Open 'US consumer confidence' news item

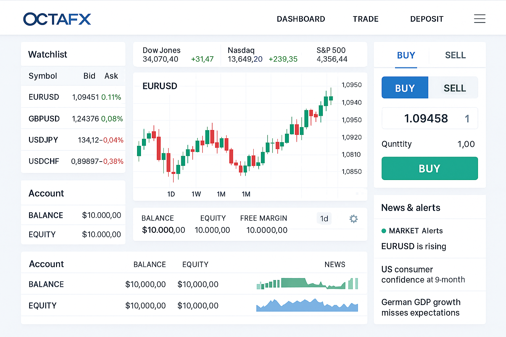(x=423, y=274)
